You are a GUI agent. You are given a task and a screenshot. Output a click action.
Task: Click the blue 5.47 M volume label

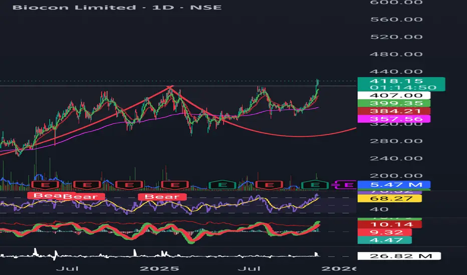[394, 184]
